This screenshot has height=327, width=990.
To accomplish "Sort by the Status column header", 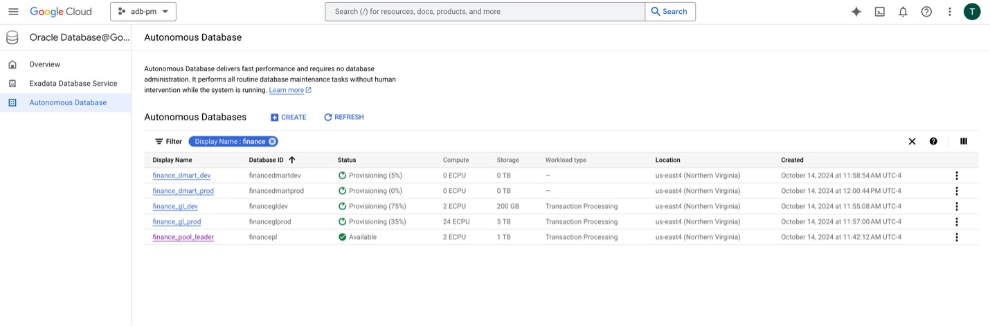I will click(x=347, y=160).
